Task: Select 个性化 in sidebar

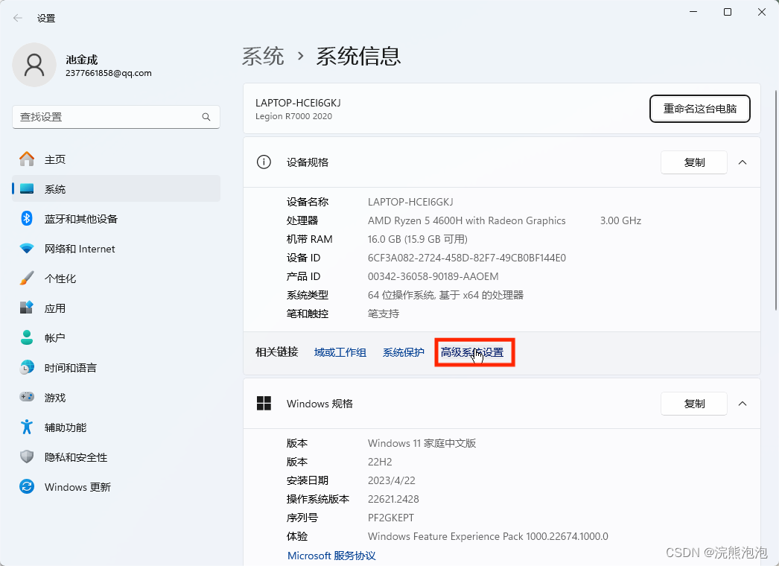Action: [115, 279]
